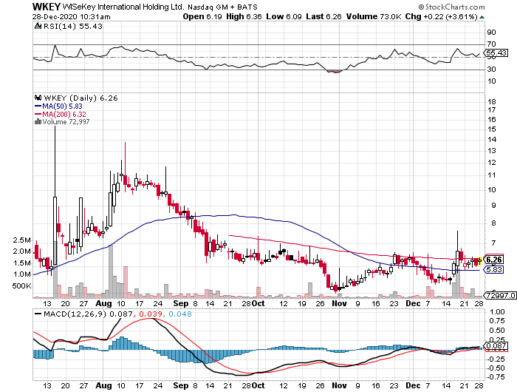Click the WKEY ticker symbol heading
517x392 pixels.
coord(47,7)
